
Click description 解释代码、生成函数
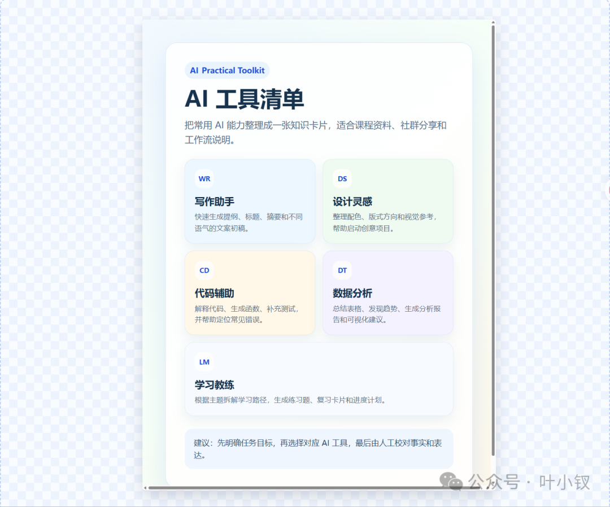pos(247,314)
